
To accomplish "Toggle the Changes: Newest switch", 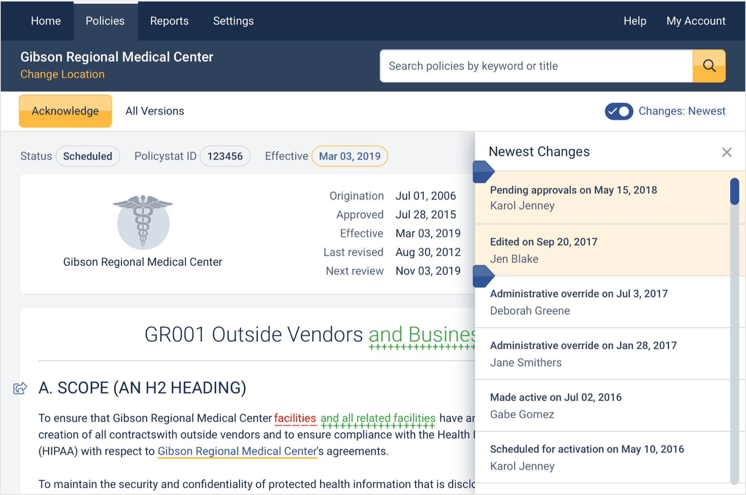I will (618, 111).
